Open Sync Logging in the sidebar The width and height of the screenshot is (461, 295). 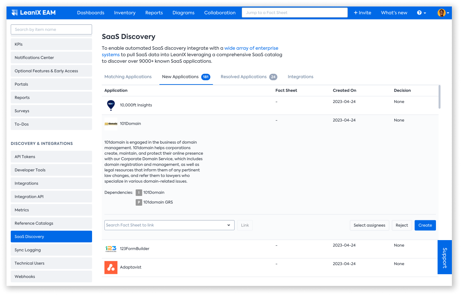click(51, 250)
